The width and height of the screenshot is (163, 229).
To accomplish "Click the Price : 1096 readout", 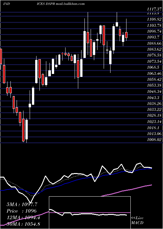I will point(22,211).
